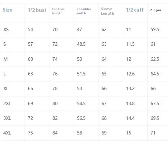Select the XS size row label
This screenshot has width=168, height=142.
tap(6, 29)
